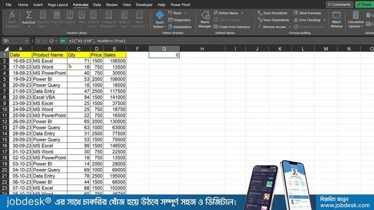Viewport: 374px width, 210px height.
Task: Open the Math & Trig functions book
Action: [x=124, y=15]
